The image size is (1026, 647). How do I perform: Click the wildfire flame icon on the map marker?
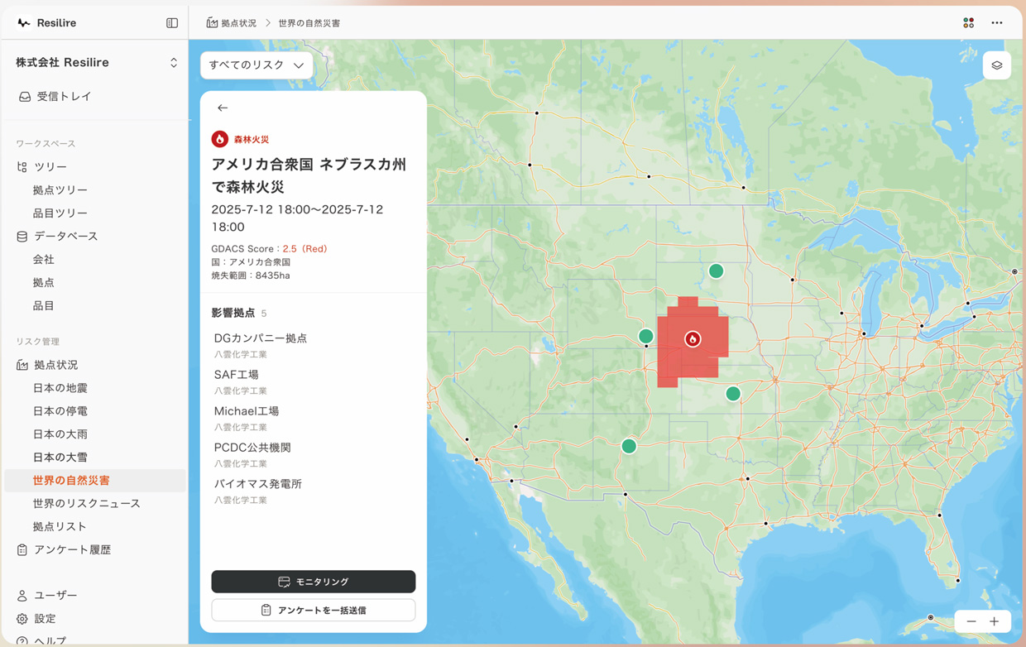click(693, 338)
